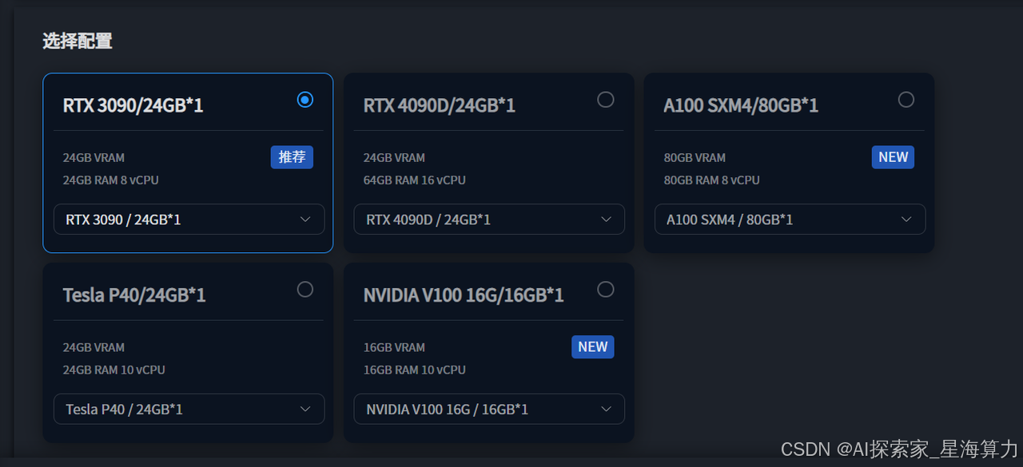Viewport: 1023px width, 467px height.
Task: Click the 推荐 badge on RTX 3090 card
Action: [292, 157]
